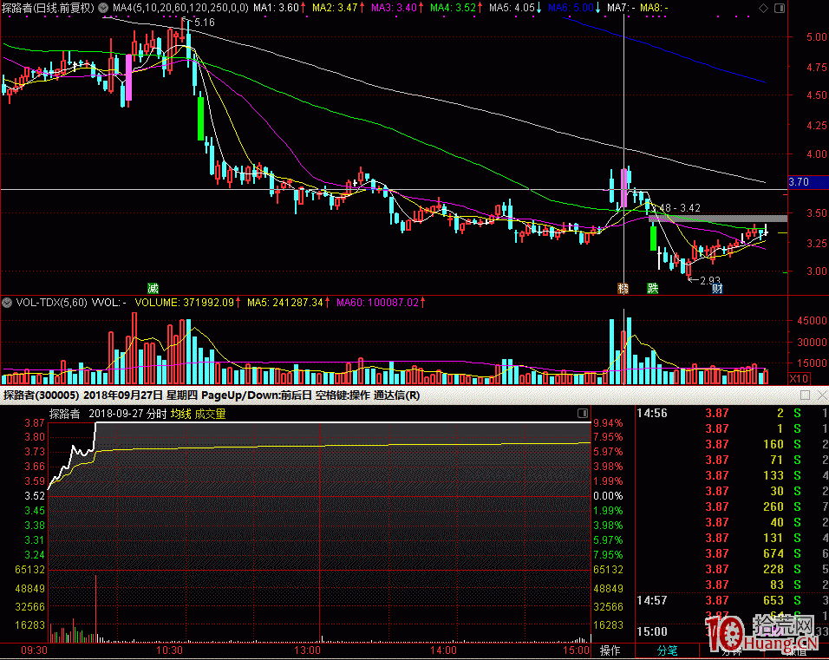Image resolution: width=829 pixels, height=660 pixels.
Task: Click the 3.52 previous close price label
Action: click(35, 496)
